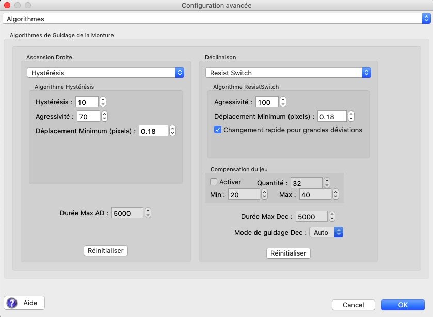The image size is (433, 317).
Task: Click the Dec Déplacement Minimum field
Action: pos(332,116)
